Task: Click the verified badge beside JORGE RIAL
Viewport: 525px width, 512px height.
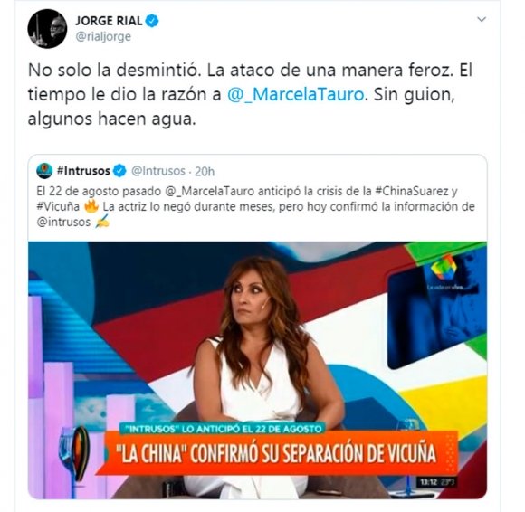Action: coord(152,21)
